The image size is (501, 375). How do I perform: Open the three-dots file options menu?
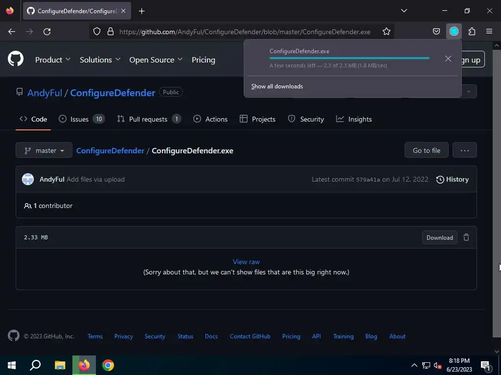point(465,150)
